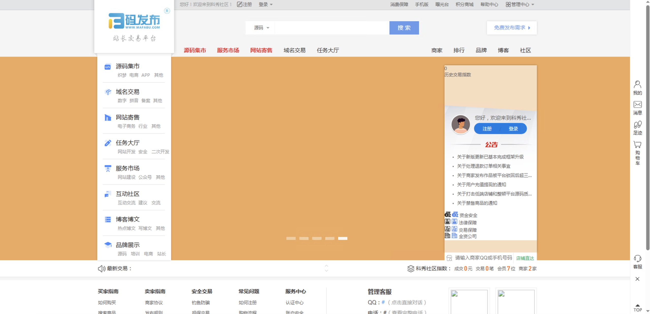Expand the 源码 search type dropdown
Viewport: 650px width, 314px height.
(262, 28)
